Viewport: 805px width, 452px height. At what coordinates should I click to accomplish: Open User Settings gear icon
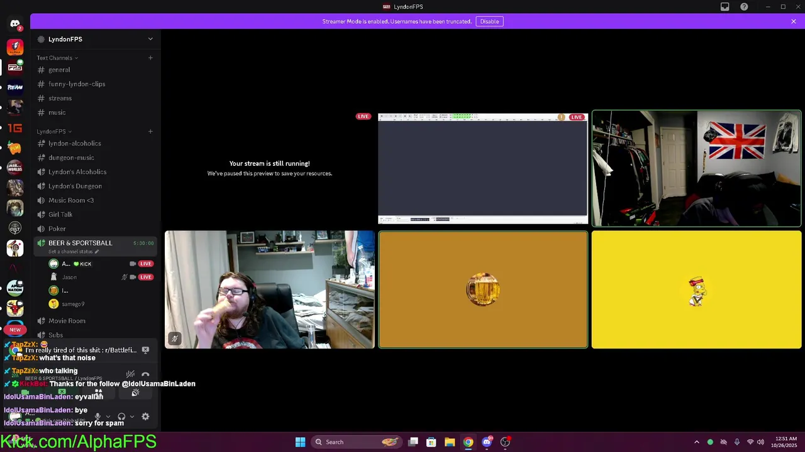click(145, 416)
